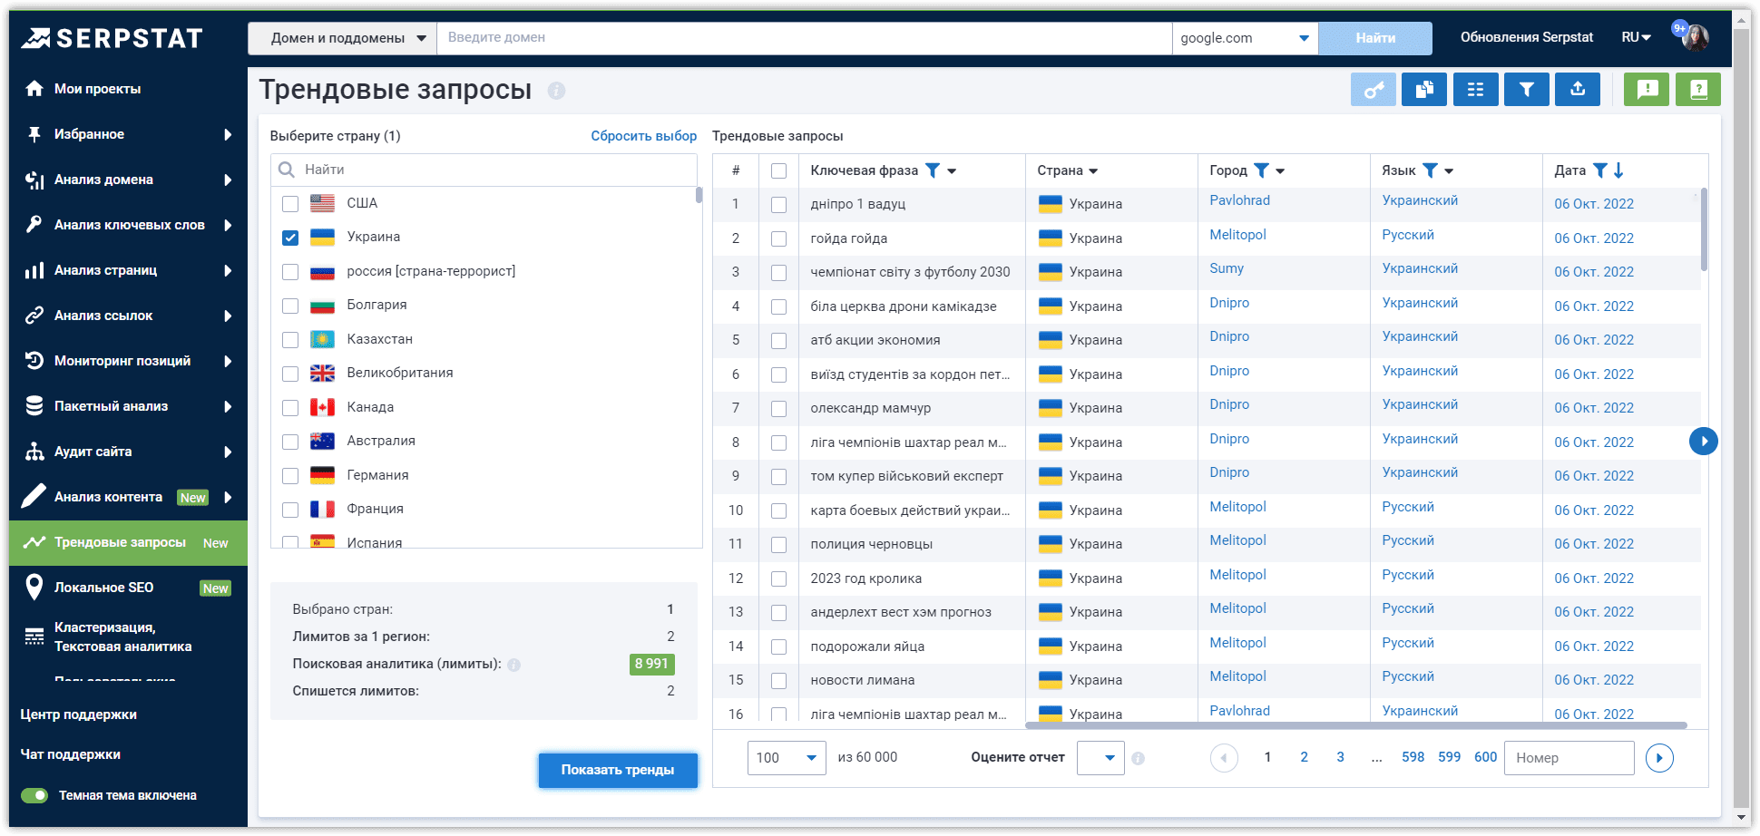The height and width of the screenshot is (836, 1760).
Task: Check the Казахстан country checkbox
Action: click(290, 340)
